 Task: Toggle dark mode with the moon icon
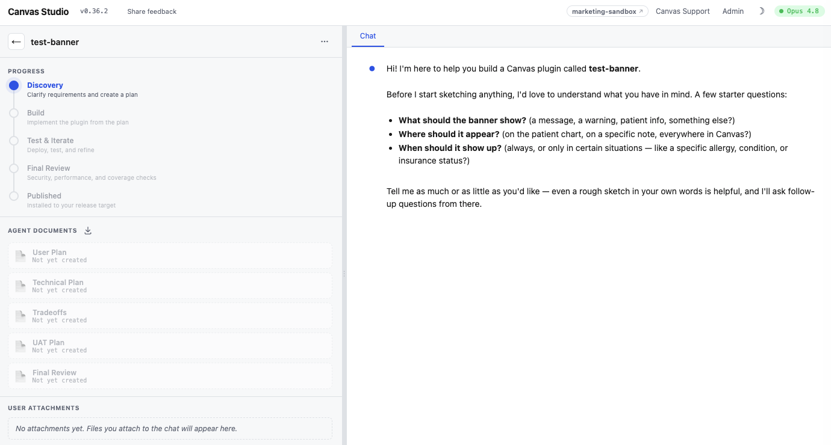(x=761, y=11)
